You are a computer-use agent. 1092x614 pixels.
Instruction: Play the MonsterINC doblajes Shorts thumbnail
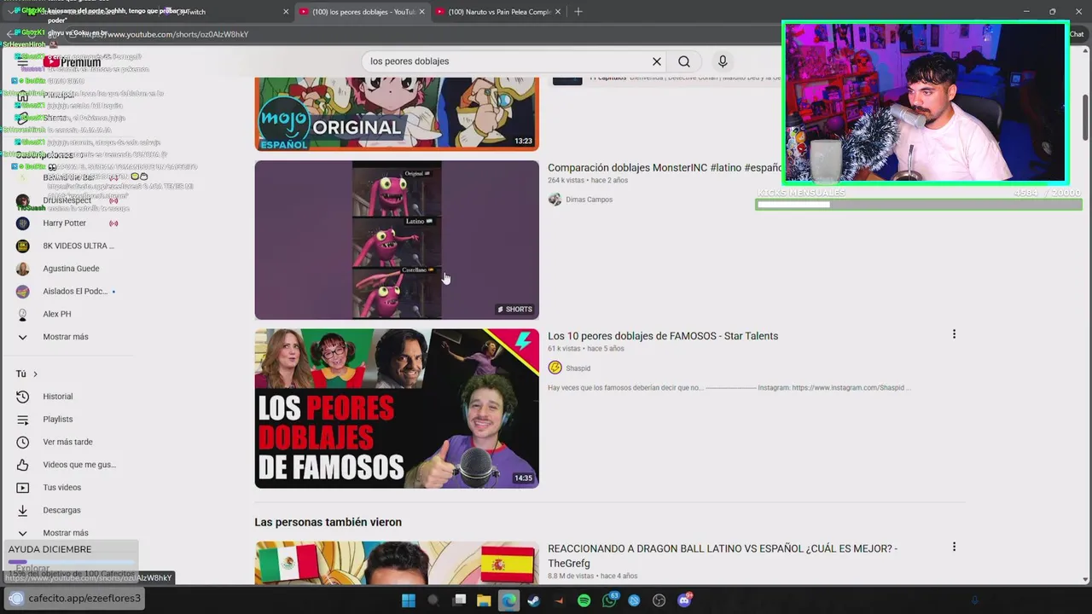pyautogui.click(x=397, y=240)
